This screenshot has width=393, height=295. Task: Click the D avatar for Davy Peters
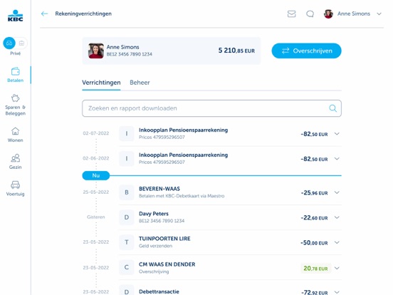127,217
